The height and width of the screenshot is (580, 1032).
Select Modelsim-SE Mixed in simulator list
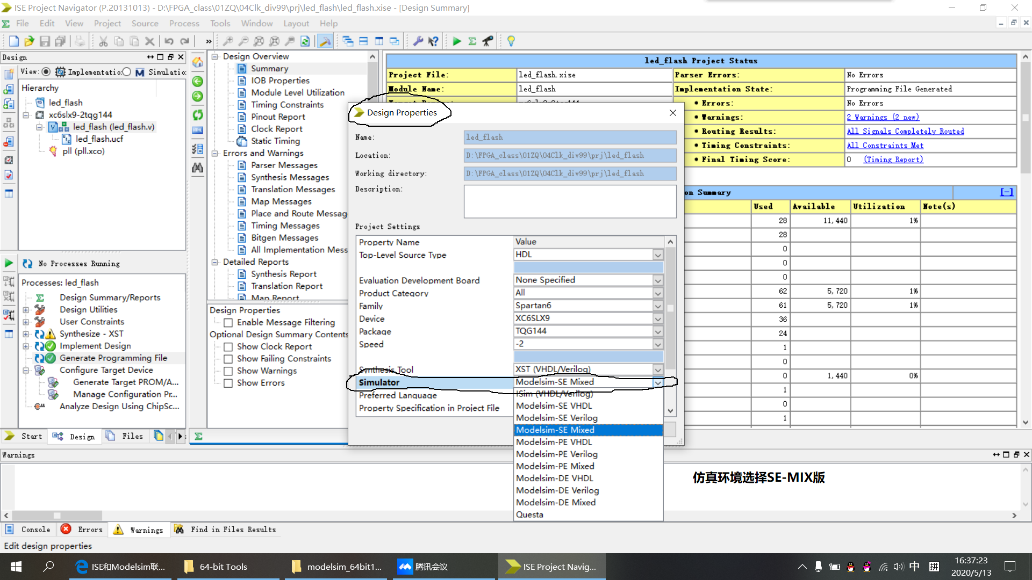pos(589,430)
